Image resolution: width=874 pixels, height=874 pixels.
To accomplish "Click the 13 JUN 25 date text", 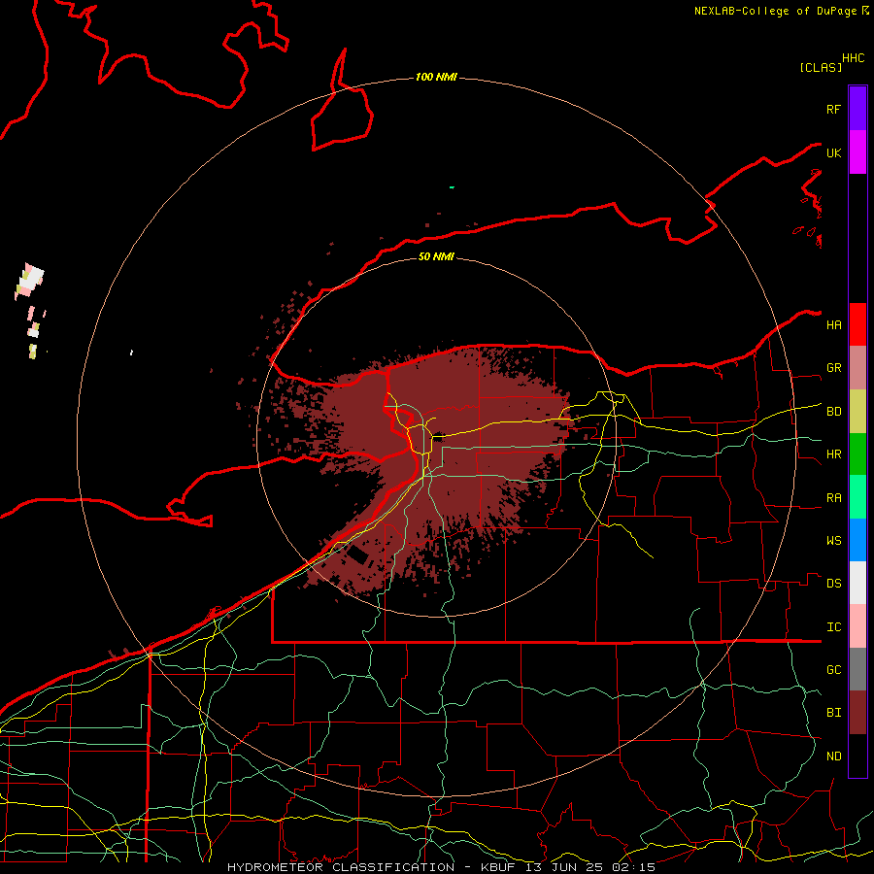I will coord(564,867).
